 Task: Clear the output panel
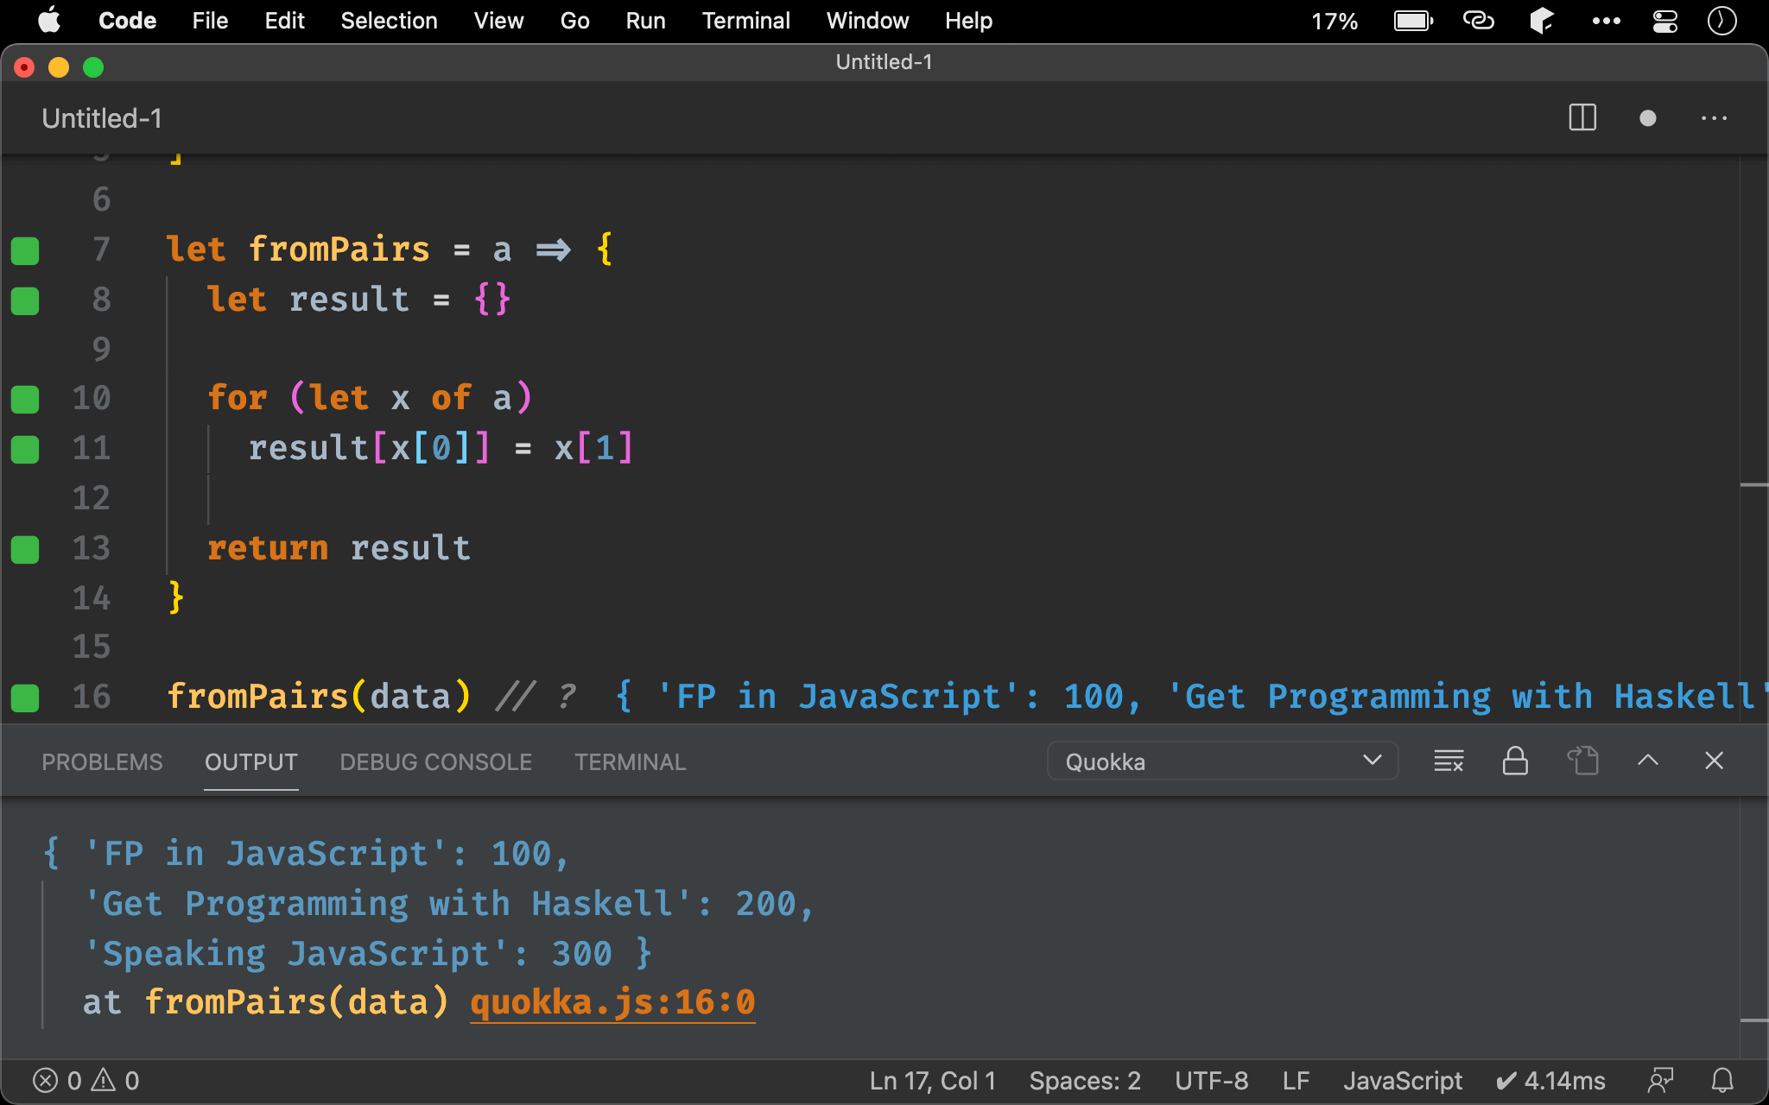tap(1449, 761)
